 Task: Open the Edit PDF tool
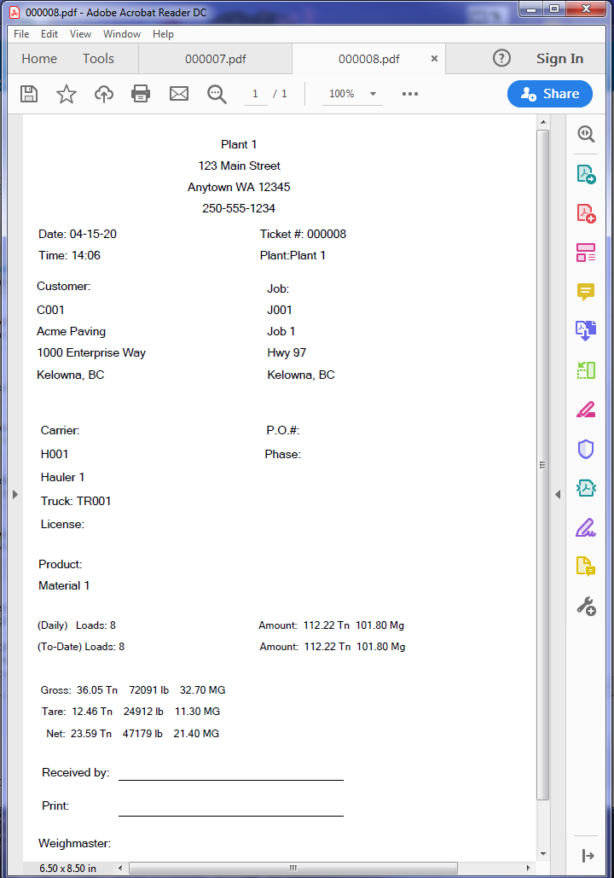click(586, 253)
